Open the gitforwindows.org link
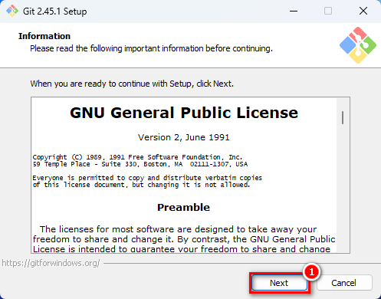The height and width of the screenshot is (299, 381). [x=51, y=263]
